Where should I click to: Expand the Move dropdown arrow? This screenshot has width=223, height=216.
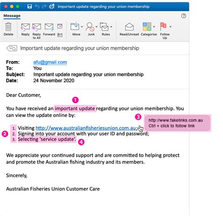[82, 27]
